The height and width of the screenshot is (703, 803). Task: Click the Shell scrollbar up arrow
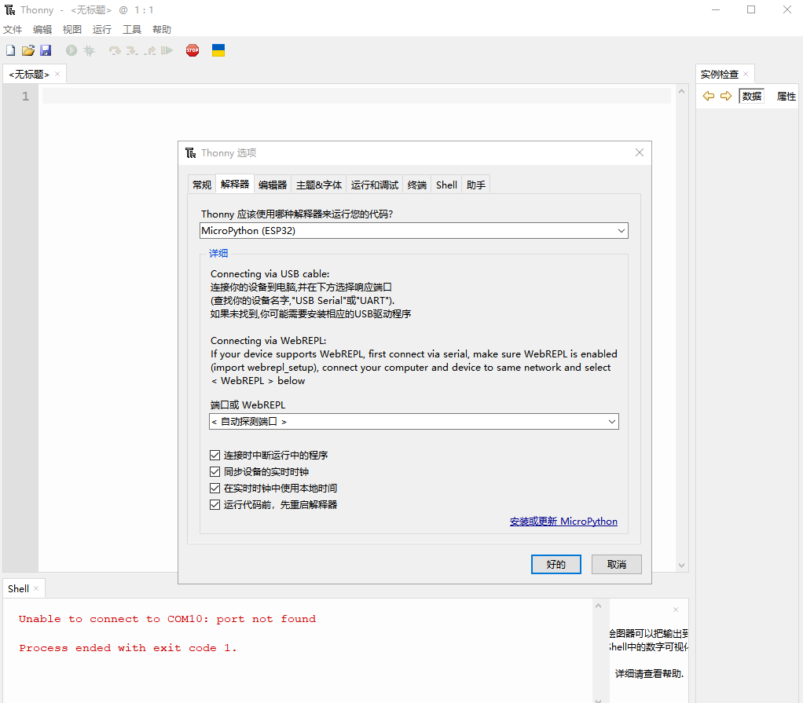(x=598, y=606)
